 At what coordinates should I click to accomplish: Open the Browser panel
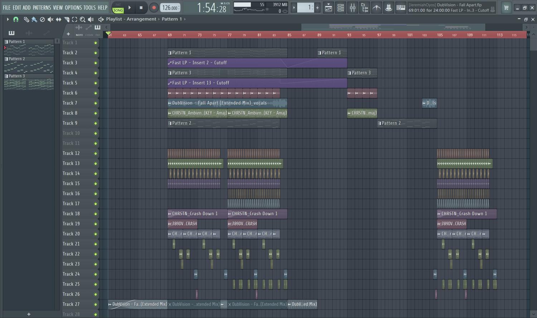[x=364, y=8]
